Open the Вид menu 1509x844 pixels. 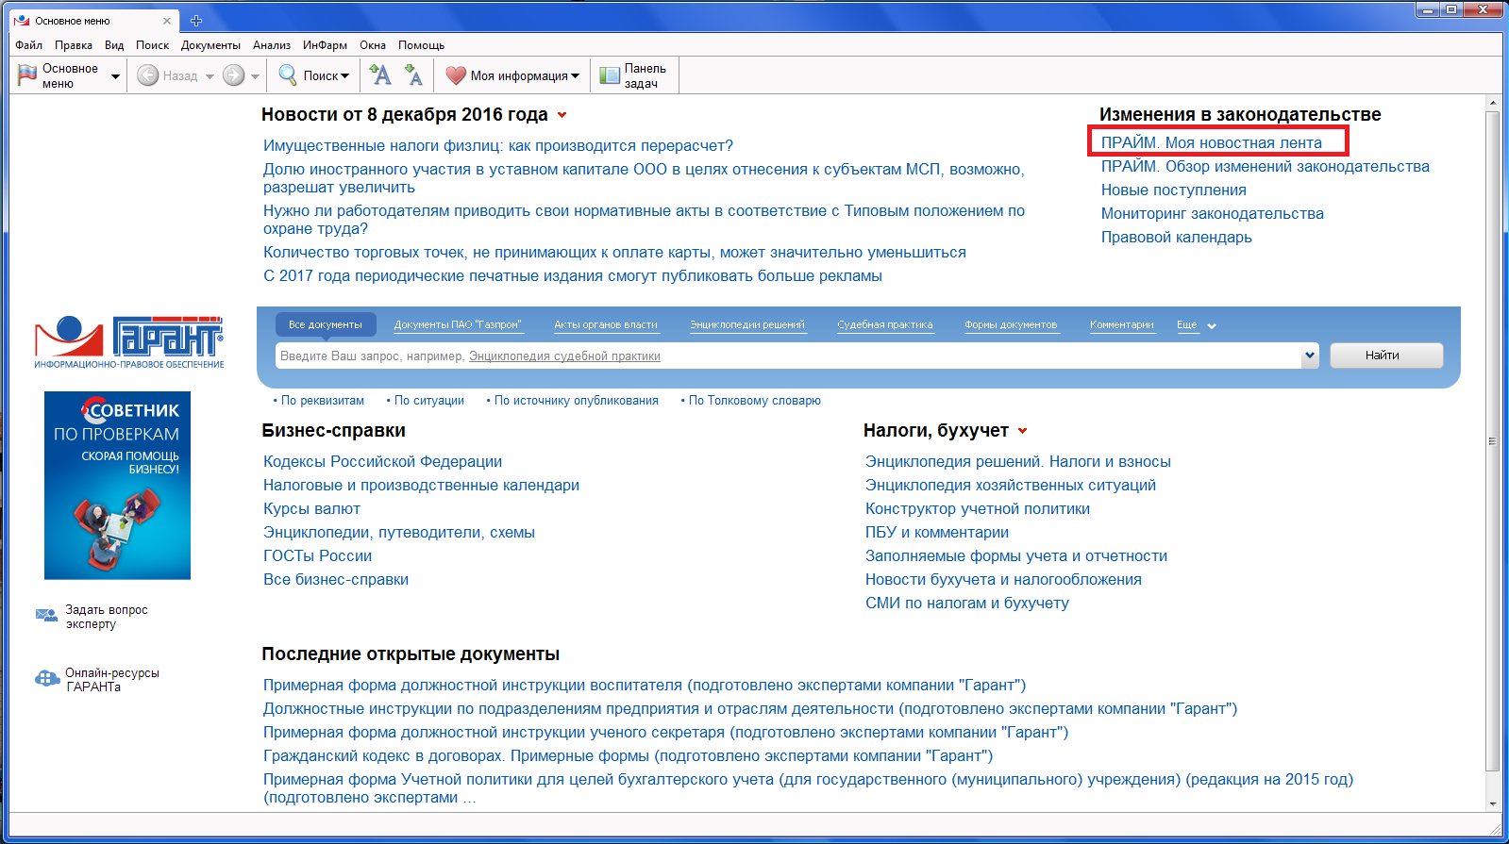click(x=114, y=45)
